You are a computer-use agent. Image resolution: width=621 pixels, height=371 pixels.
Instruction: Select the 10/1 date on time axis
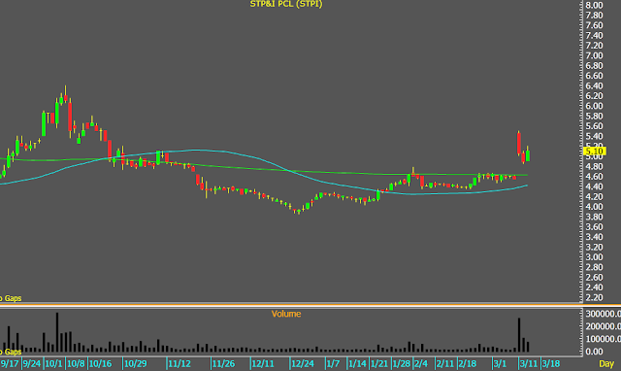pos(54,364)
